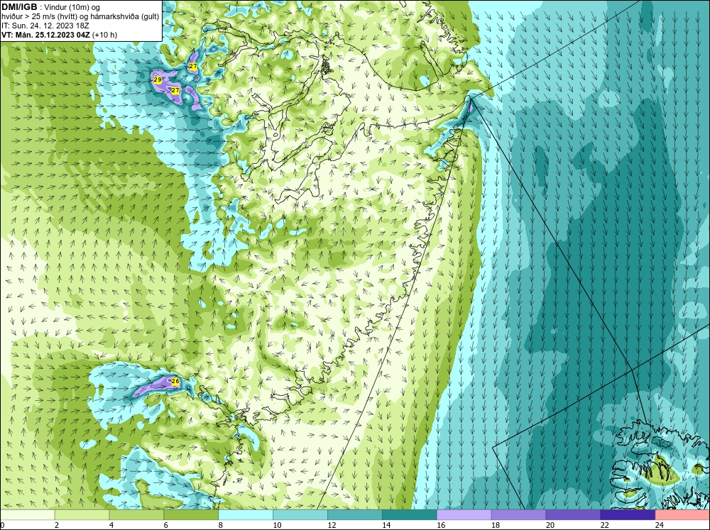Click the yellow gust label 26

click(175, 382)
